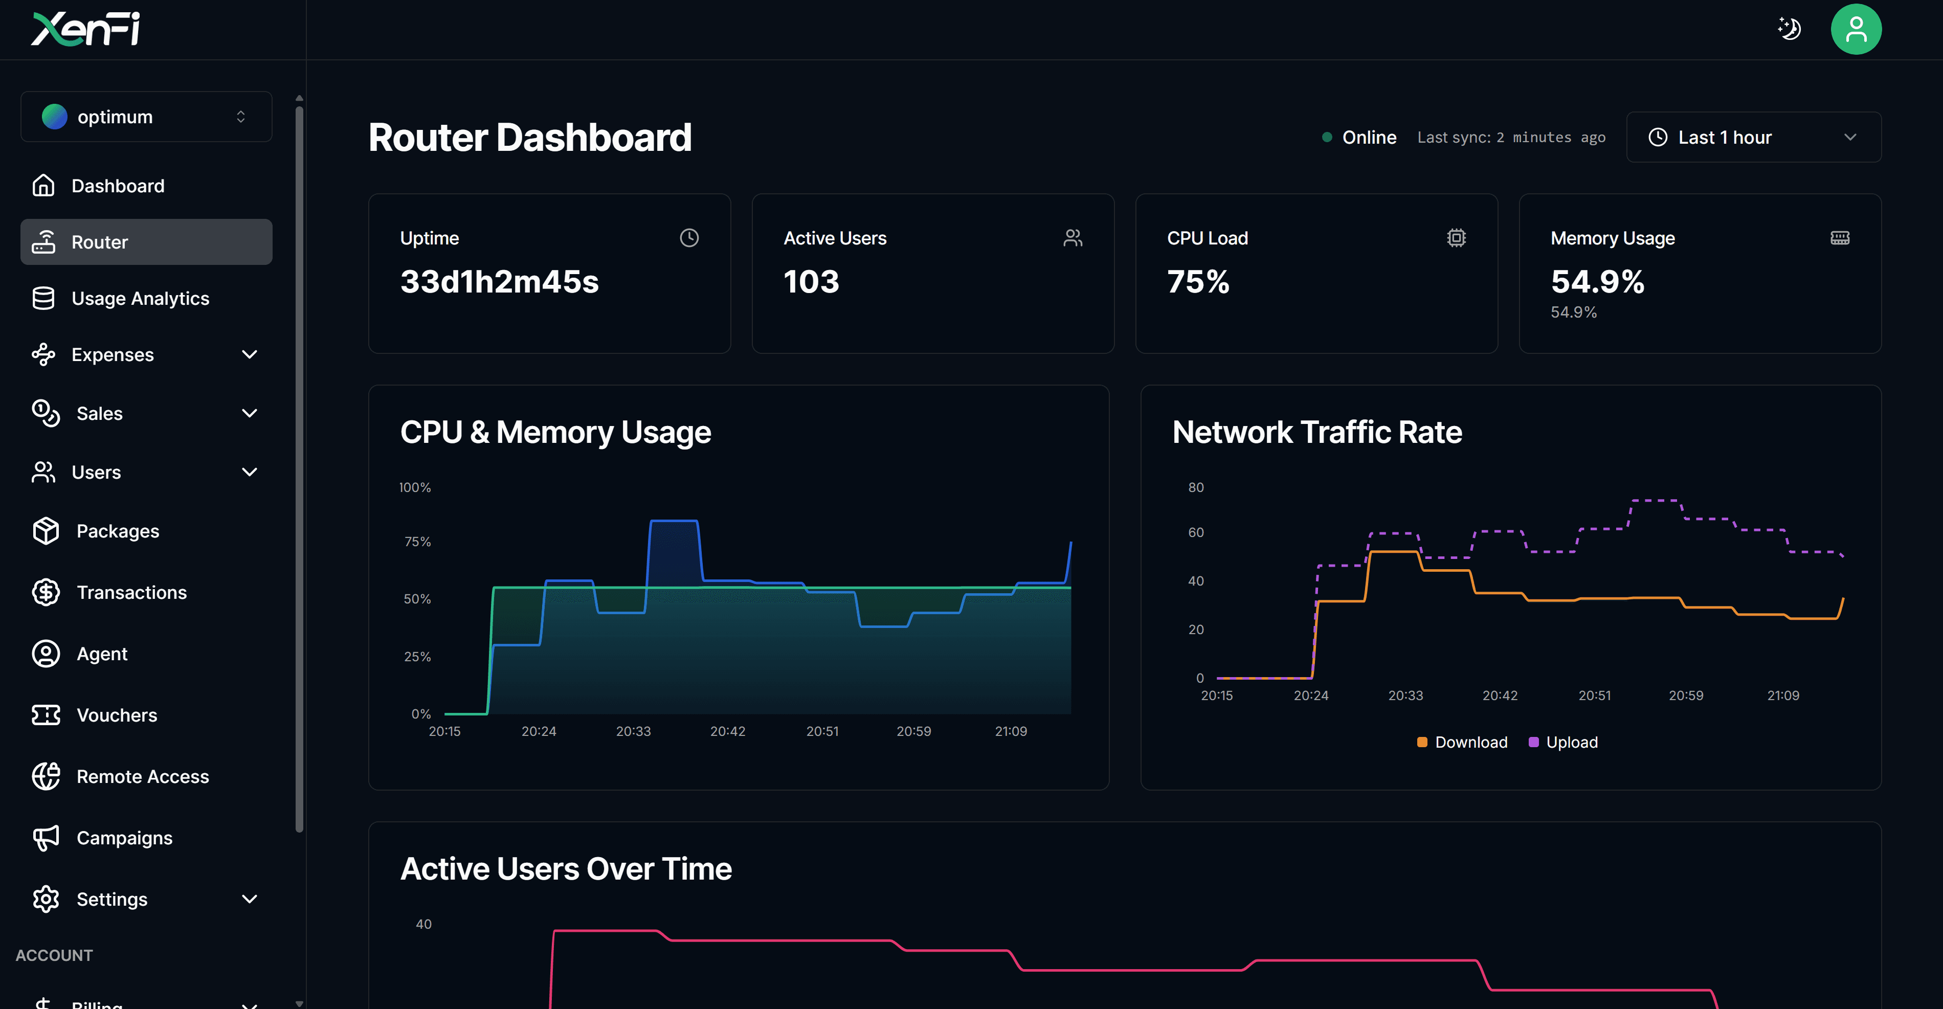The image size is (1943, 1009).
Task: Click the CPU Load value 75%
Action: 1198,281
